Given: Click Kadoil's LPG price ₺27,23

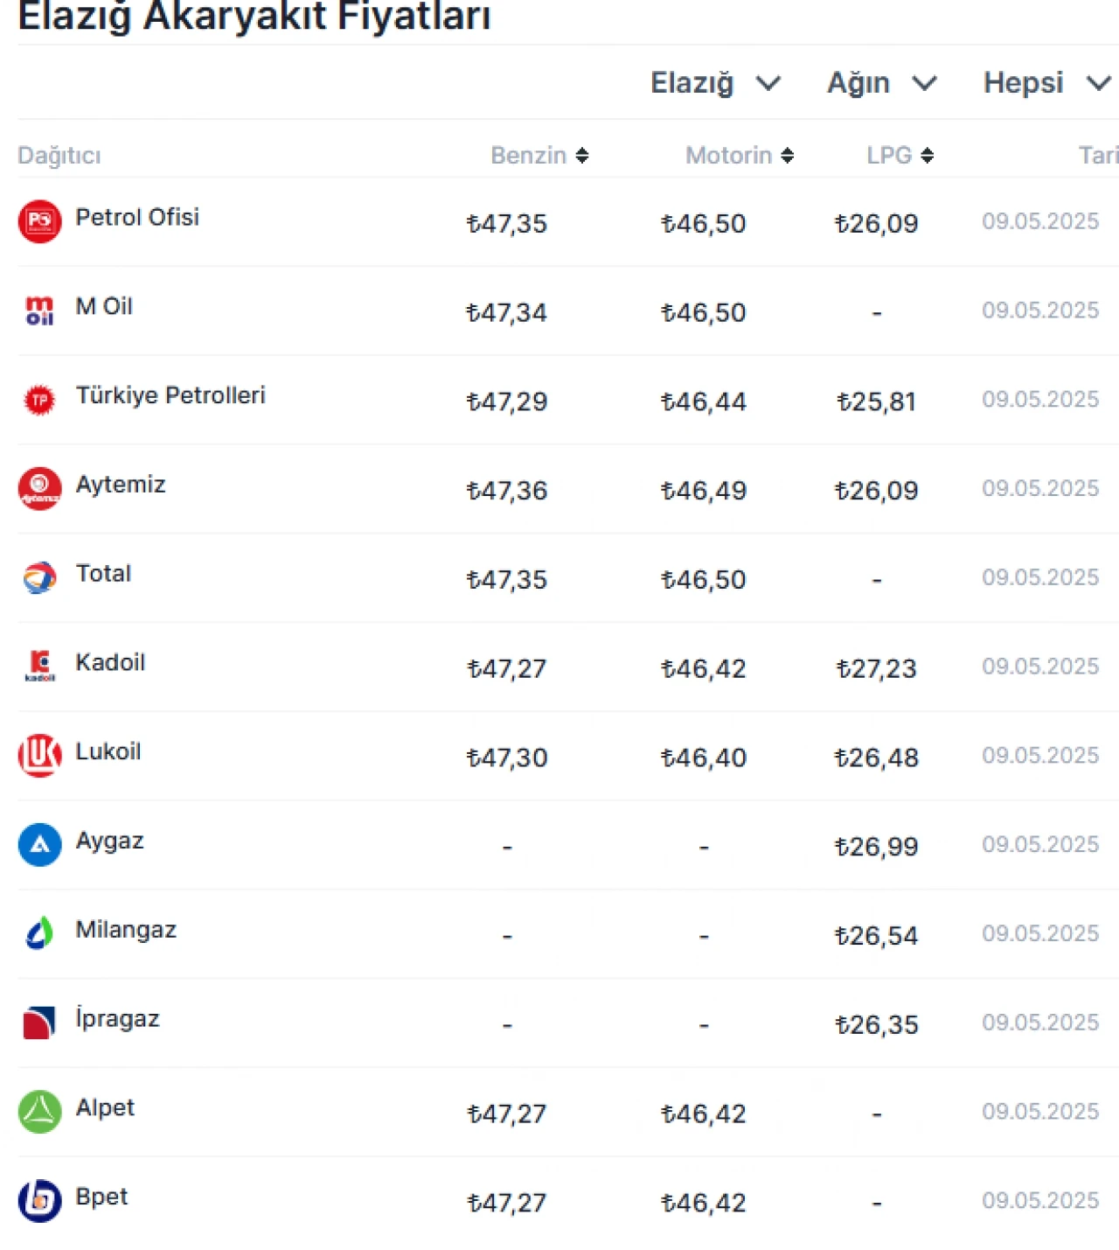Looking at the screenshot, I should [x=876, y=668].
